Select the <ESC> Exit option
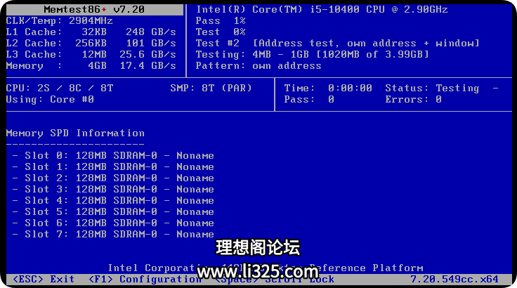517x288 pixels. pos(44,279)
